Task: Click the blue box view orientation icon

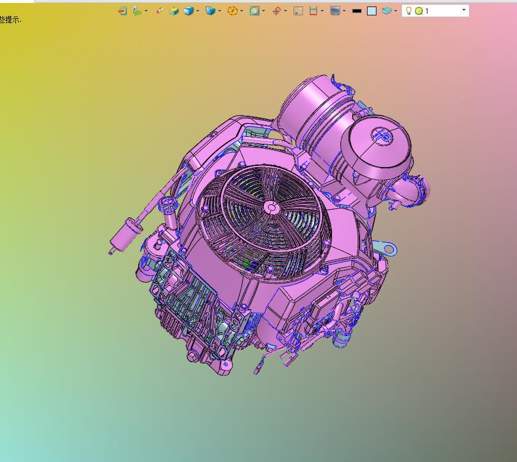Action: [x=210, y=11]
